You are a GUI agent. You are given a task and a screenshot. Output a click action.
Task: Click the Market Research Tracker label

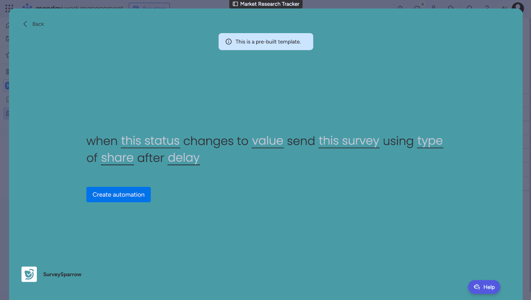coord(269,4)
